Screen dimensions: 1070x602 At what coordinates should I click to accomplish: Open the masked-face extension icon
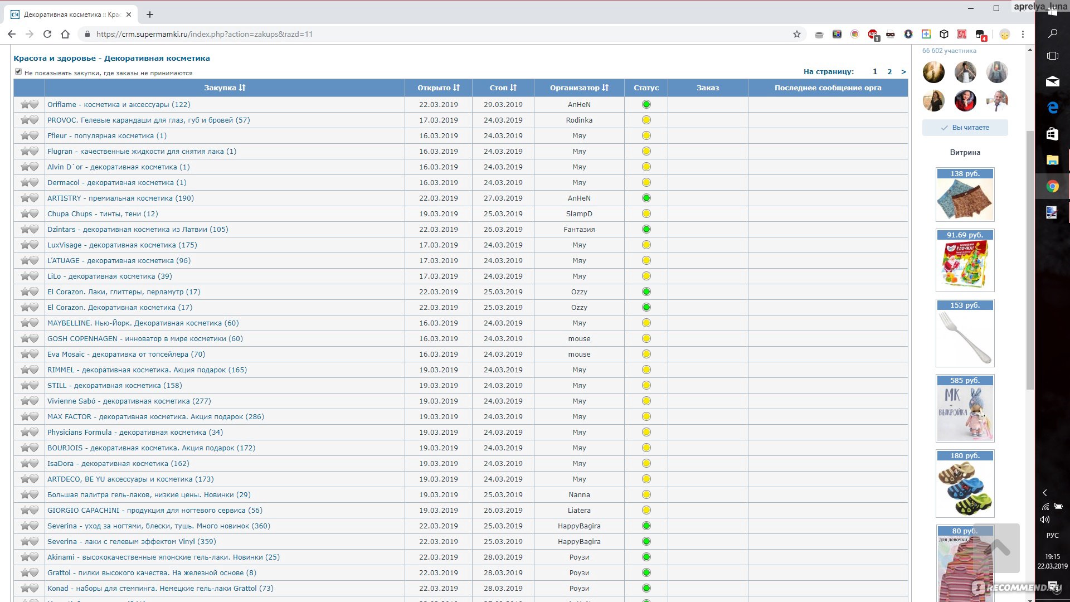pos(891,35)
